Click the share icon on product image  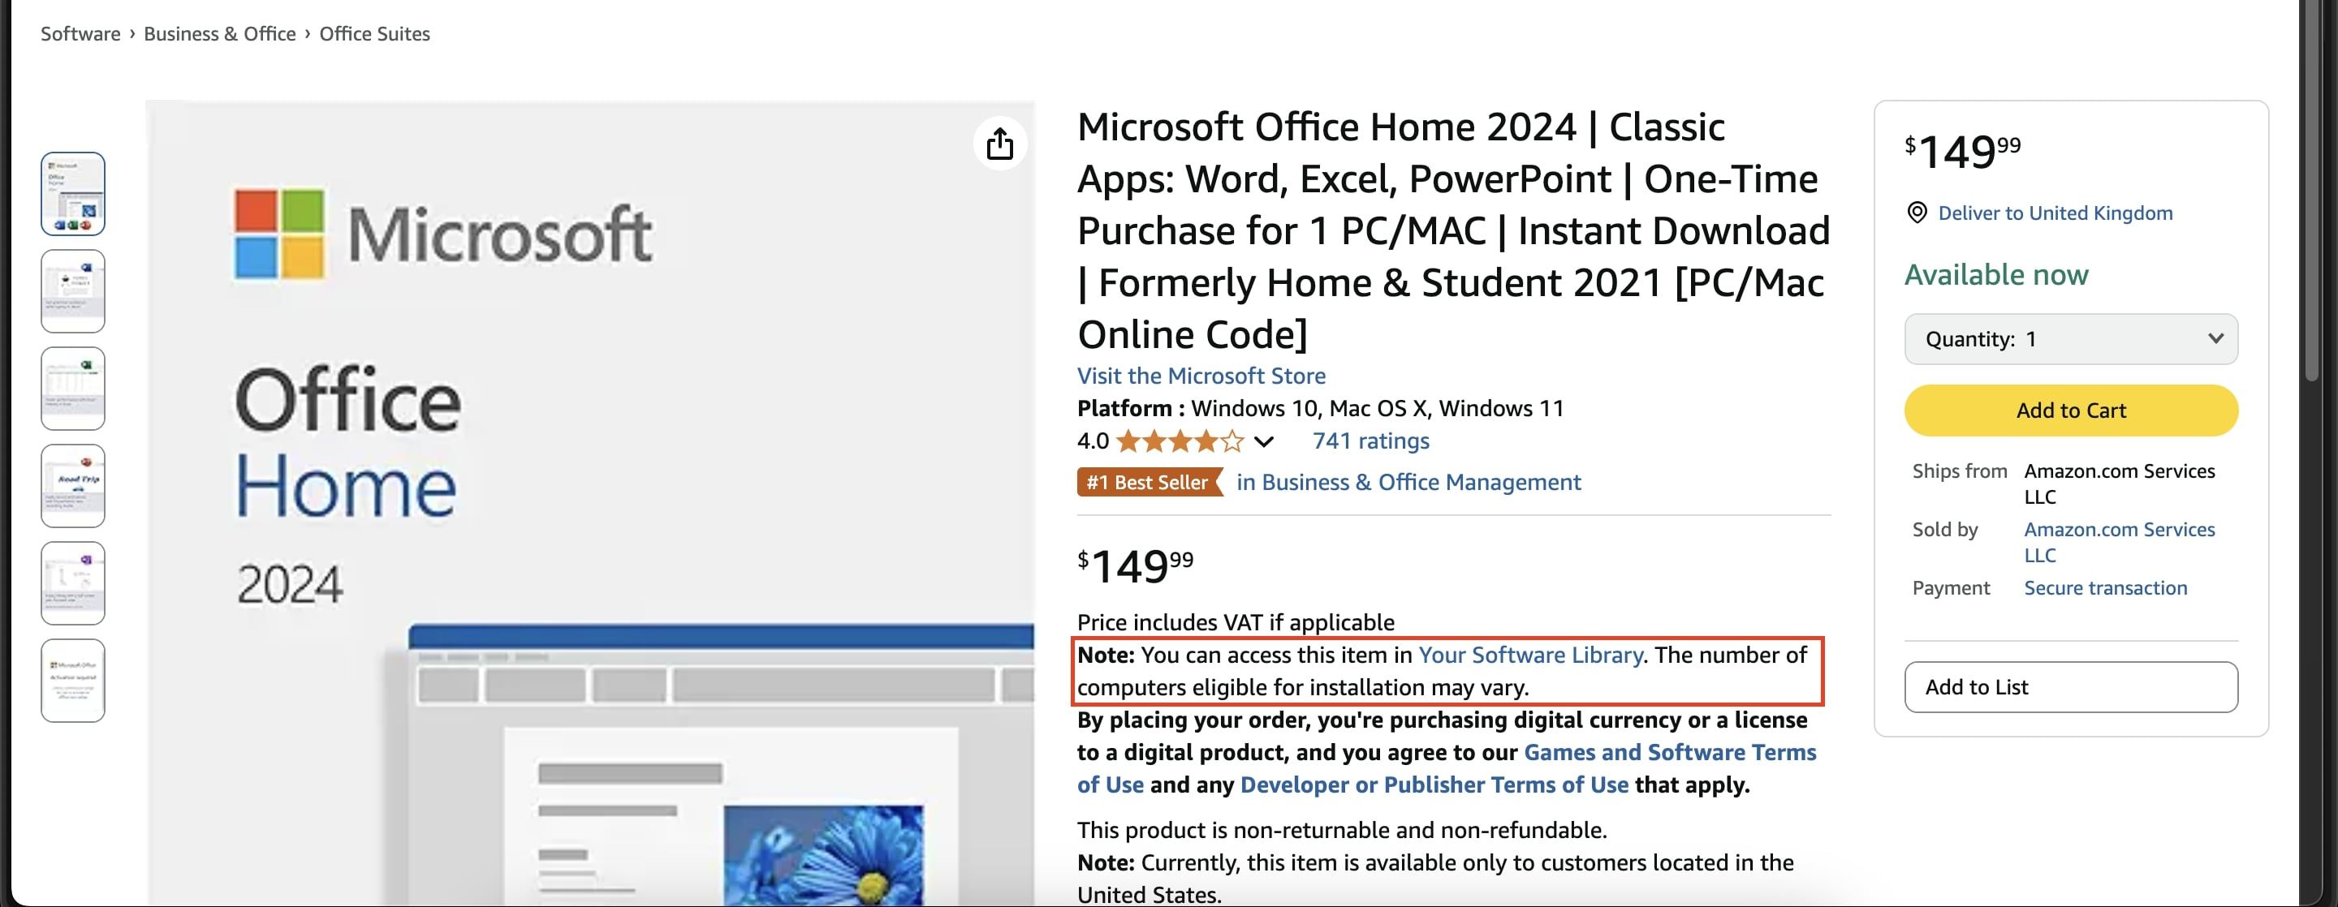coord(999,144)
